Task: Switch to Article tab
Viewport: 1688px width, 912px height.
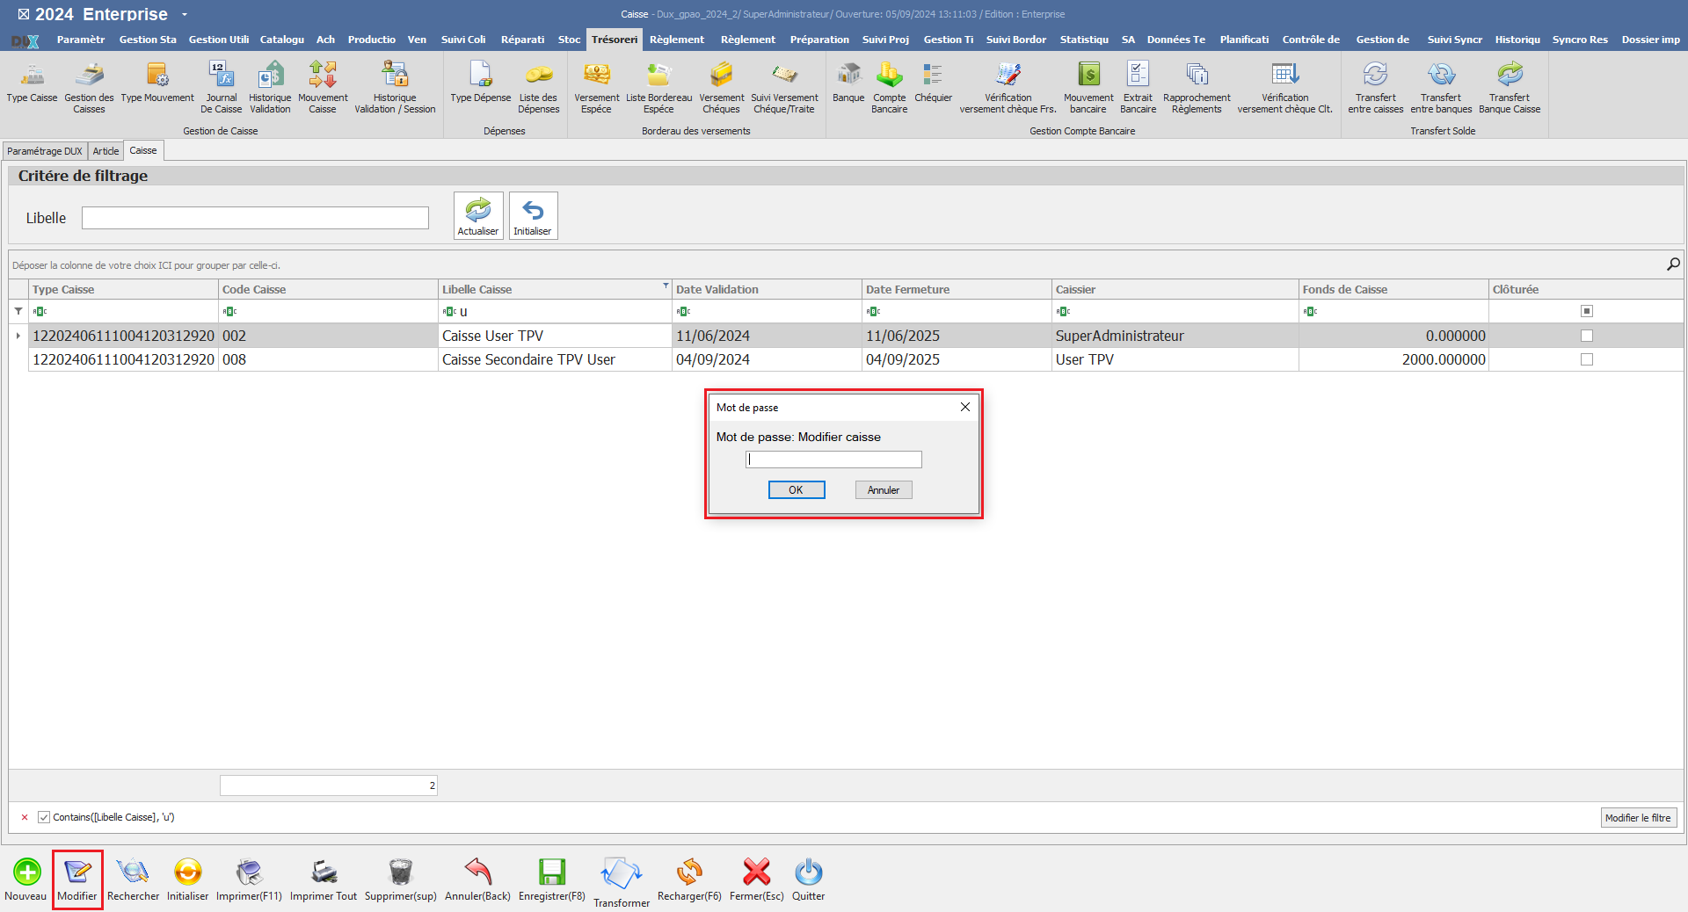Action: (x=105, y=151)
